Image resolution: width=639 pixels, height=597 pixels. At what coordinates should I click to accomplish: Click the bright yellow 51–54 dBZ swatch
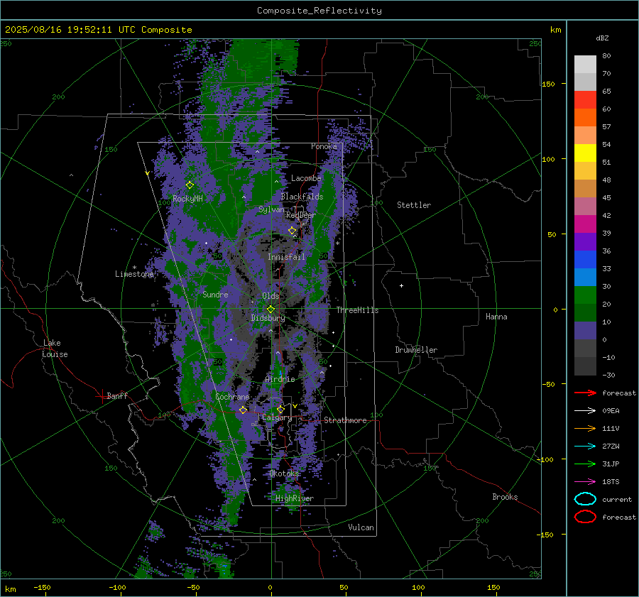585,153
